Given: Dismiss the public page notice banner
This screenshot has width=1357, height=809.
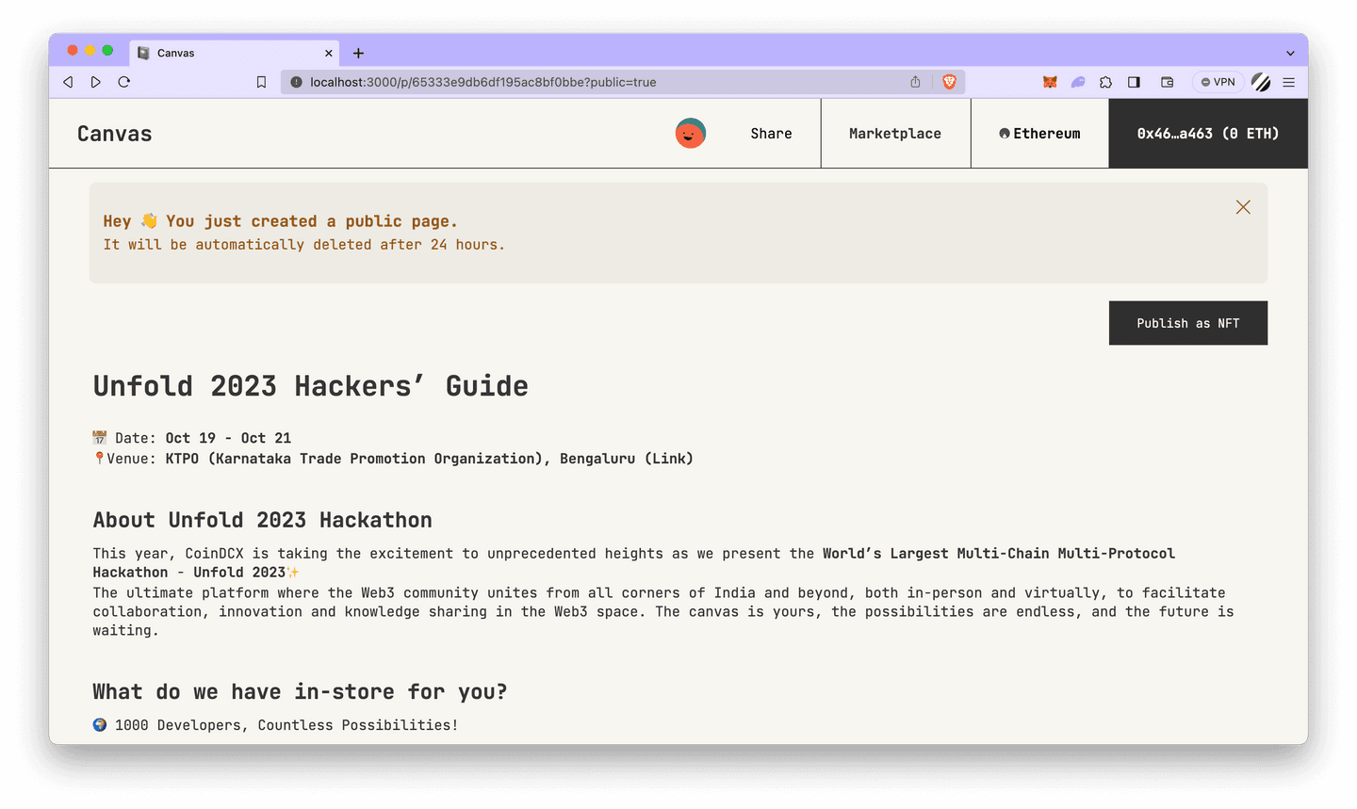Looking at the screenshot, I should coord(1243,207).
